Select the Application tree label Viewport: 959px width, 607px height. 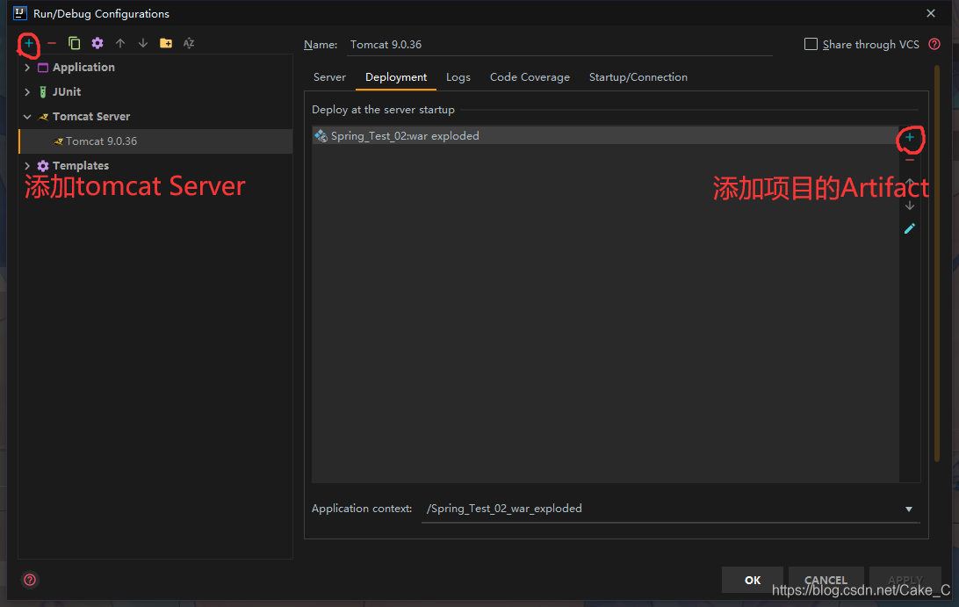coord(83,68)
